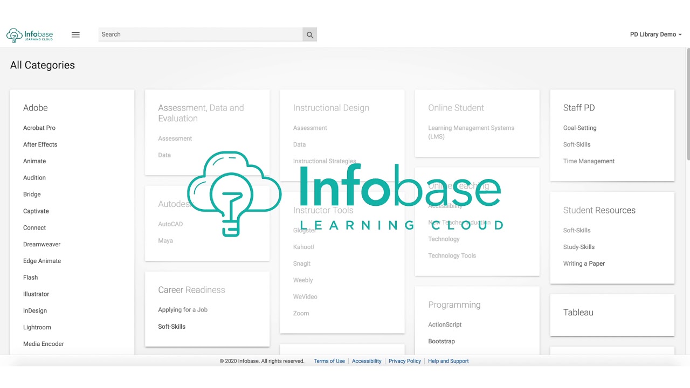The image size is (690, 388).
Task: Open the PD Library Demo account dropdown
Action: pyautogui.click(x=655, y=34)
